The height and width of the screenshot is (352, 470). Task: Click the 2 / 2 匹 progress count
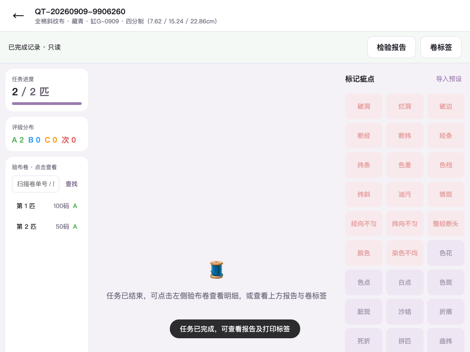point(31,92)
